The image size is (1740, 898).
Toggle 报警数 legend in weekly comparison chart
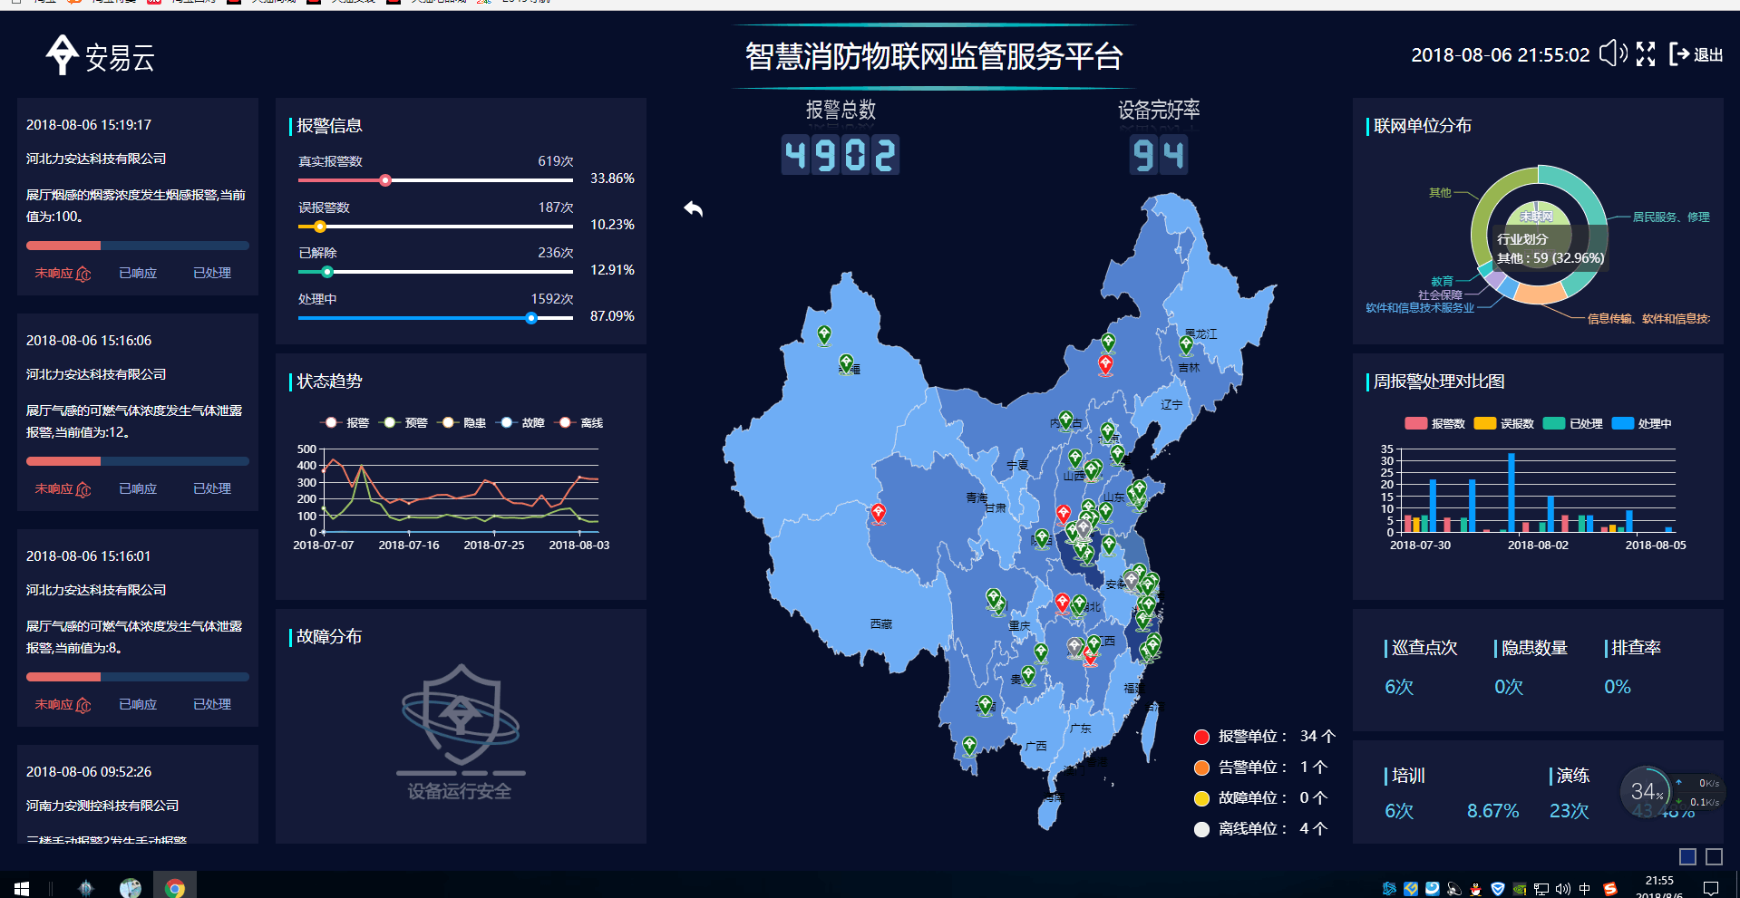pyautogui.click(x=1434, y=424)
